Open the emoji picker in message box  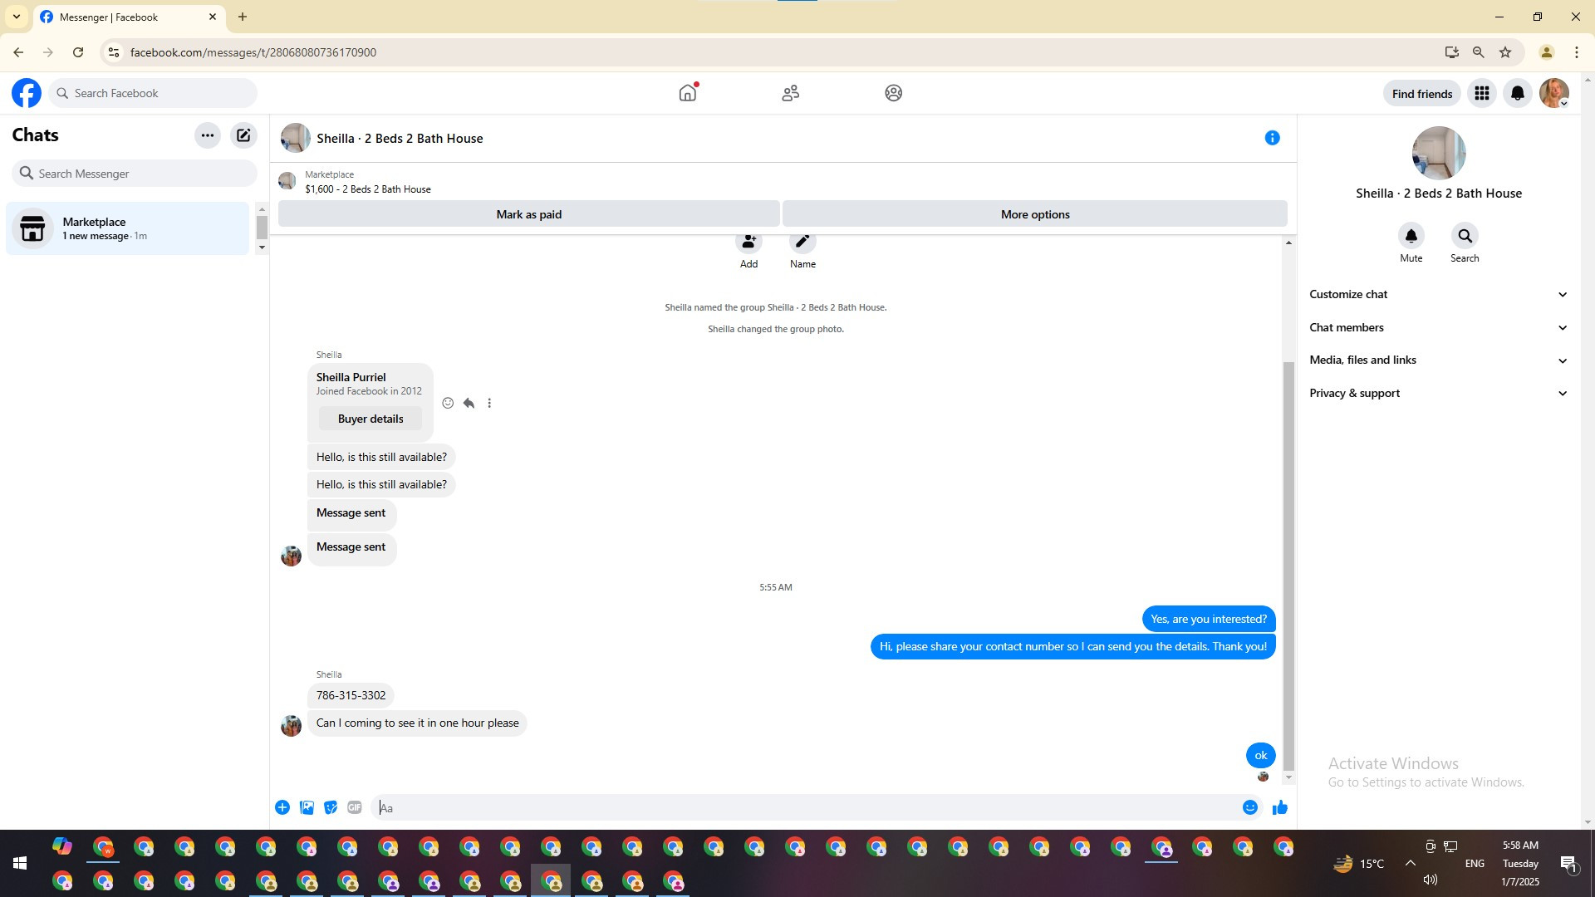click(x=1249, y=807)
